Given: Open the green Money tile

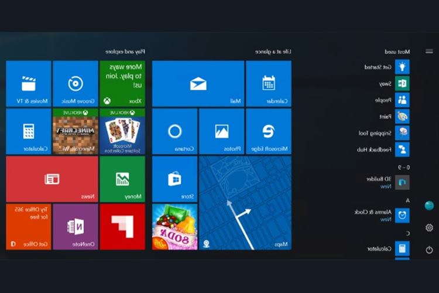Looking at the screenshot, I should coord(122,179).
